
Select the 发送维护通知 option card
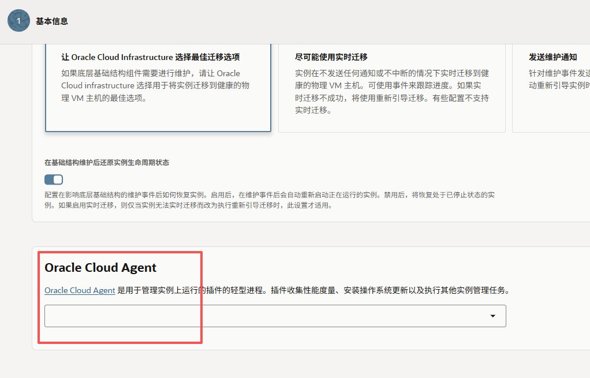click(x=551, y=87)
